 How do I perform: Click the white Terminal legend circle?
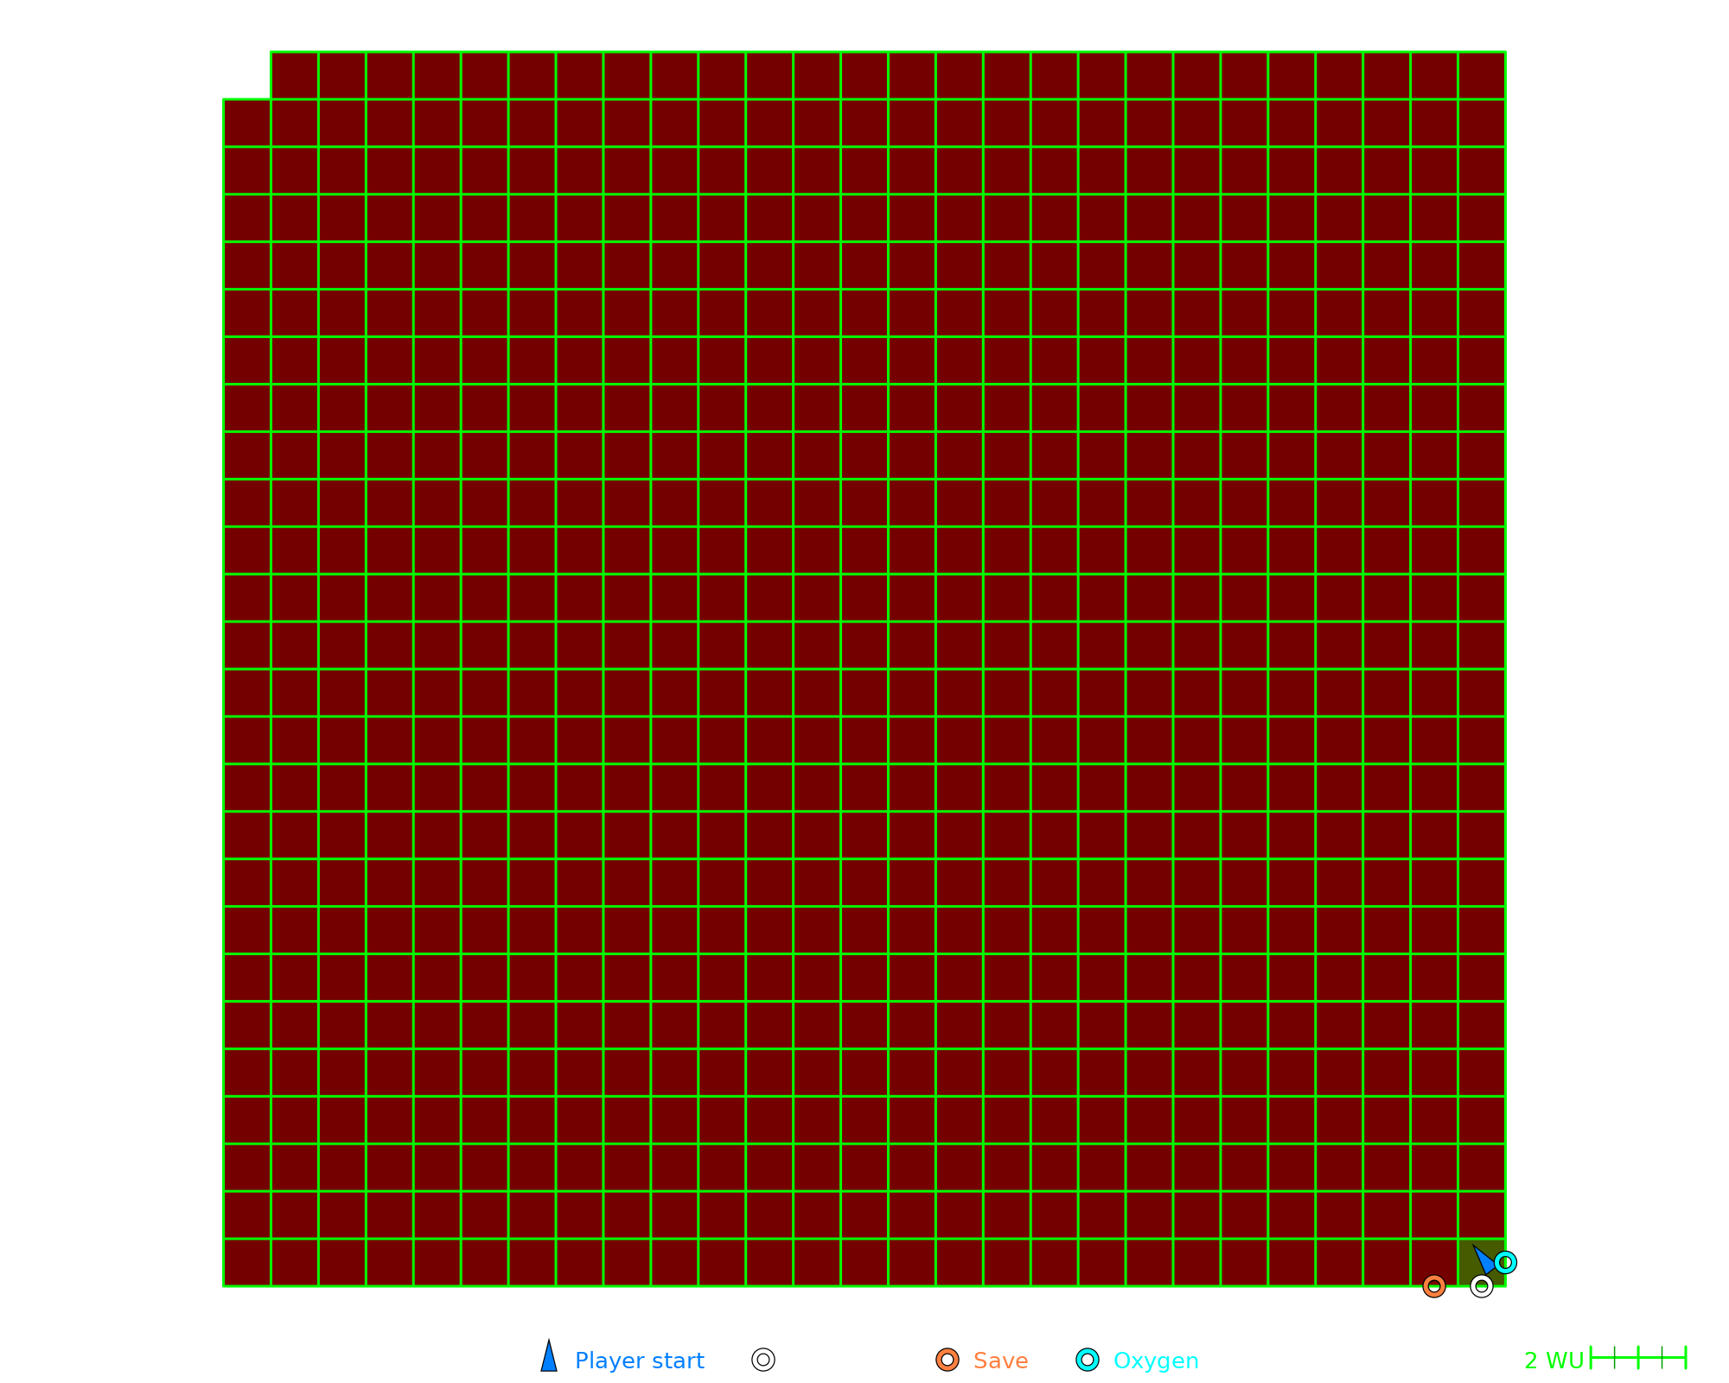coord(763,1360)
